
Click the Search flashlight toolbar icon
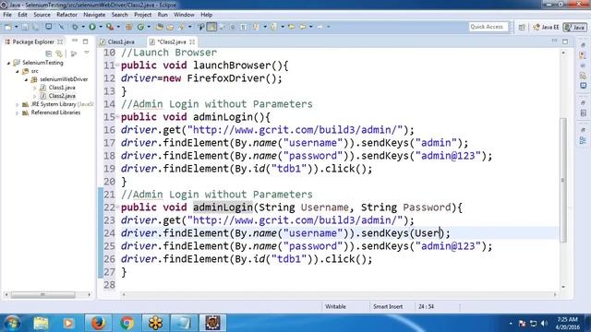click(182, 27)
